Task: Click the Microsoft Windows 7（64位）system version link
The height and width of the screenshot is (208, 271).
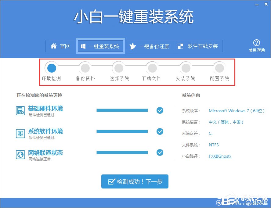Action: (x=237, y=111)
